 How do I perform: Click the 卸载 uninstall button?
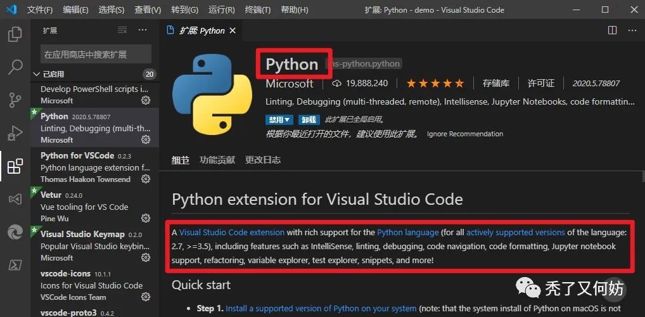point(309,120)
